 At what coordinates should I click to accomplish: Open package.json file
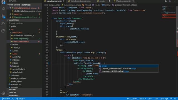click(24, 81)
